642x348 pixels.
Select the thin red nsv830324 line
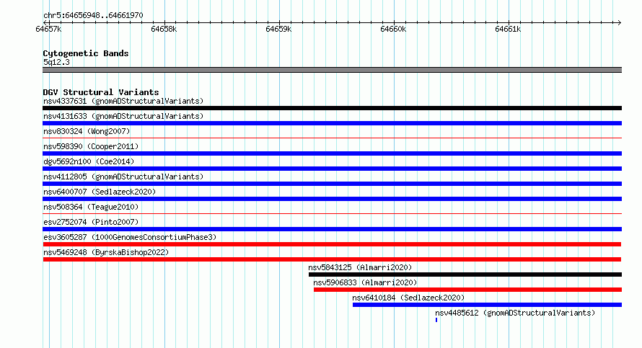click(332, 138)
